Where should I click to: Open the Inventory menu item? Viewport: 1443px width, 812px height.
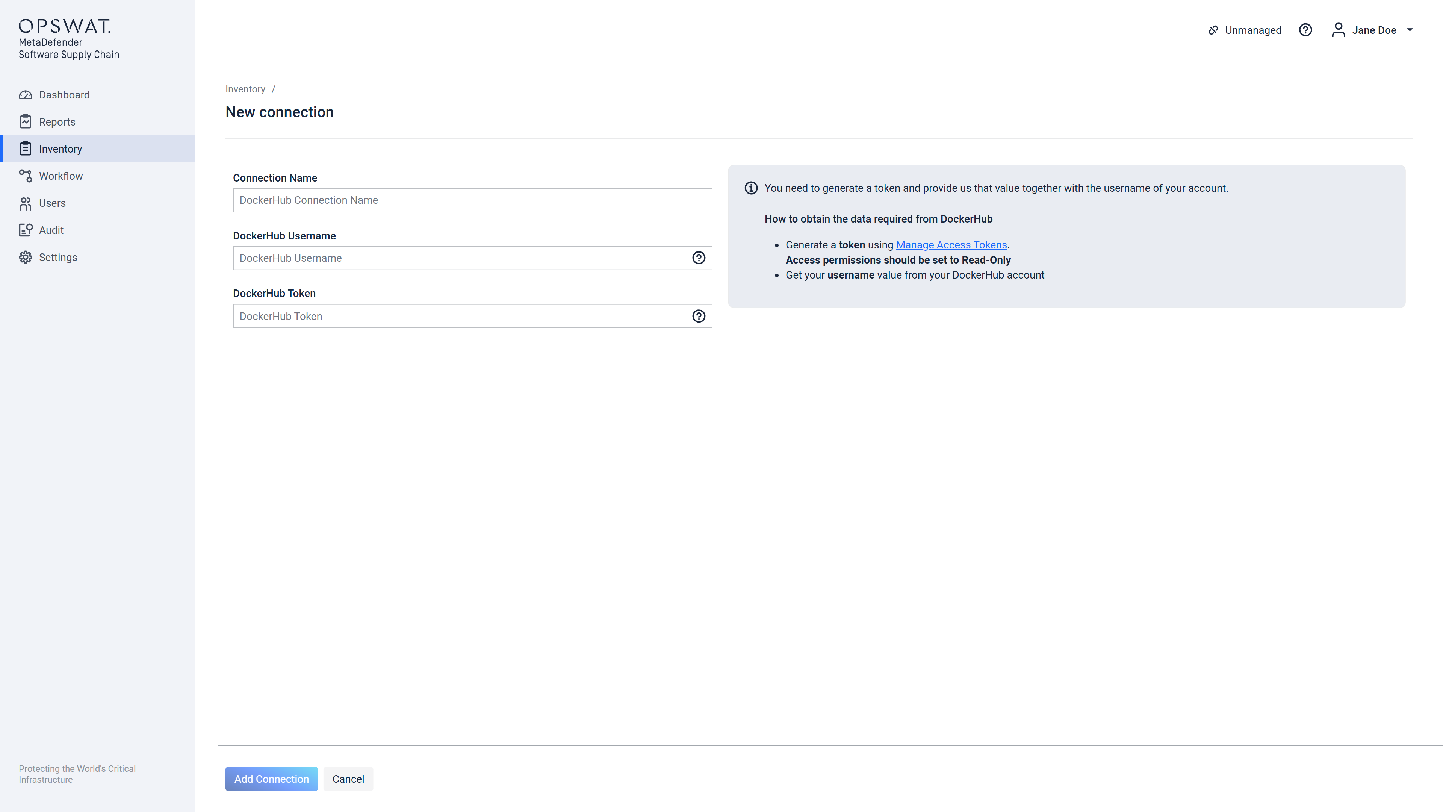(61, 149)
